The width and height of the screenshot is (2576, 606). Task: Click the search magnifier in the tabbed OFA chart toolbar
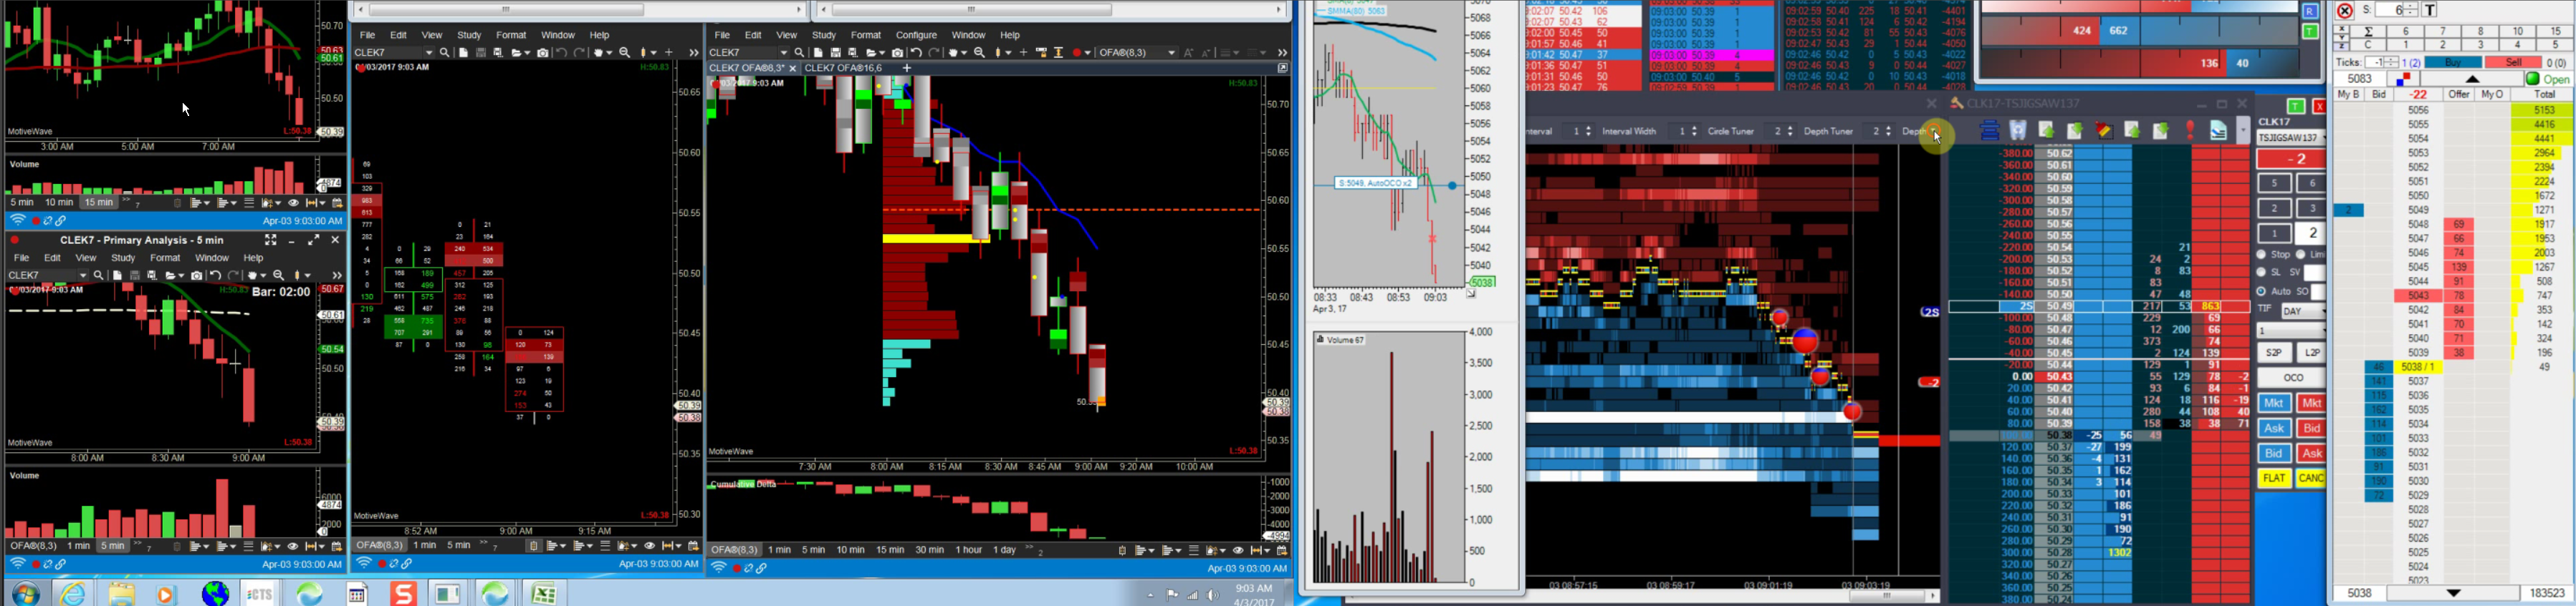pos(799,53)
